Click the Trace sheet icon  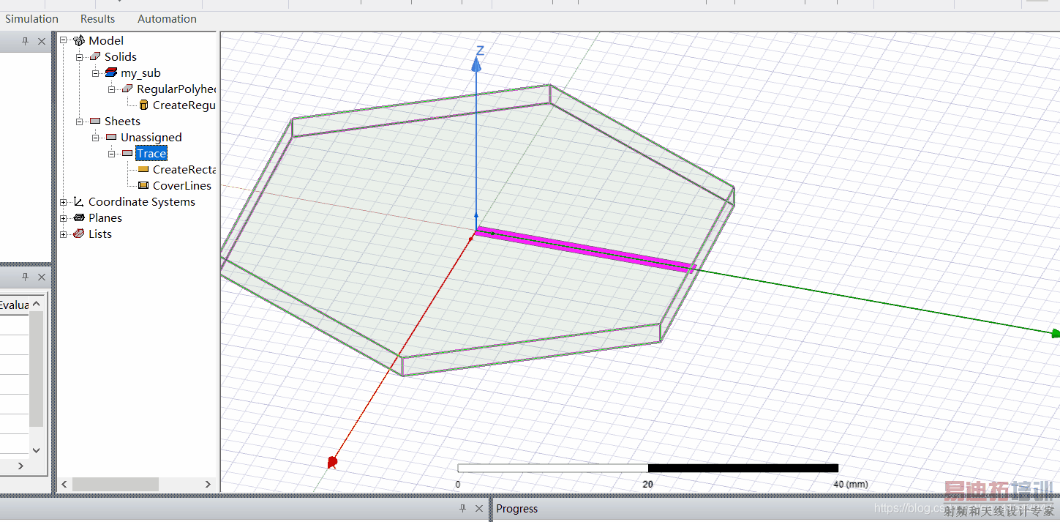click(x=127, y=153)
